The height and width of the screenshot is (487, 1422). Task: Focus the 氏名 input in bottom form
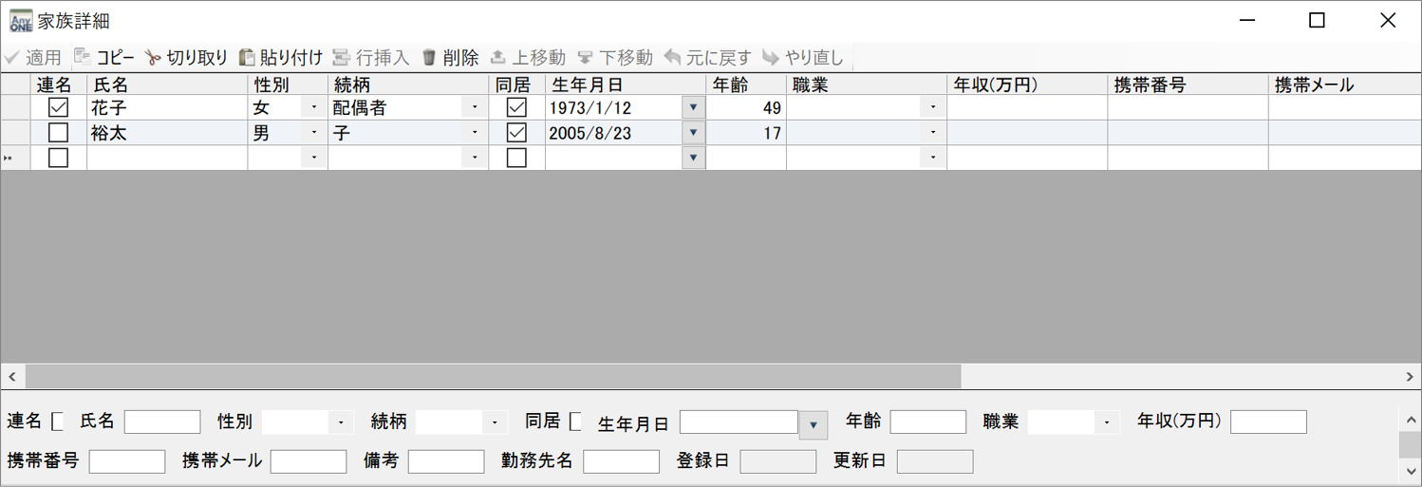point(162,421)
